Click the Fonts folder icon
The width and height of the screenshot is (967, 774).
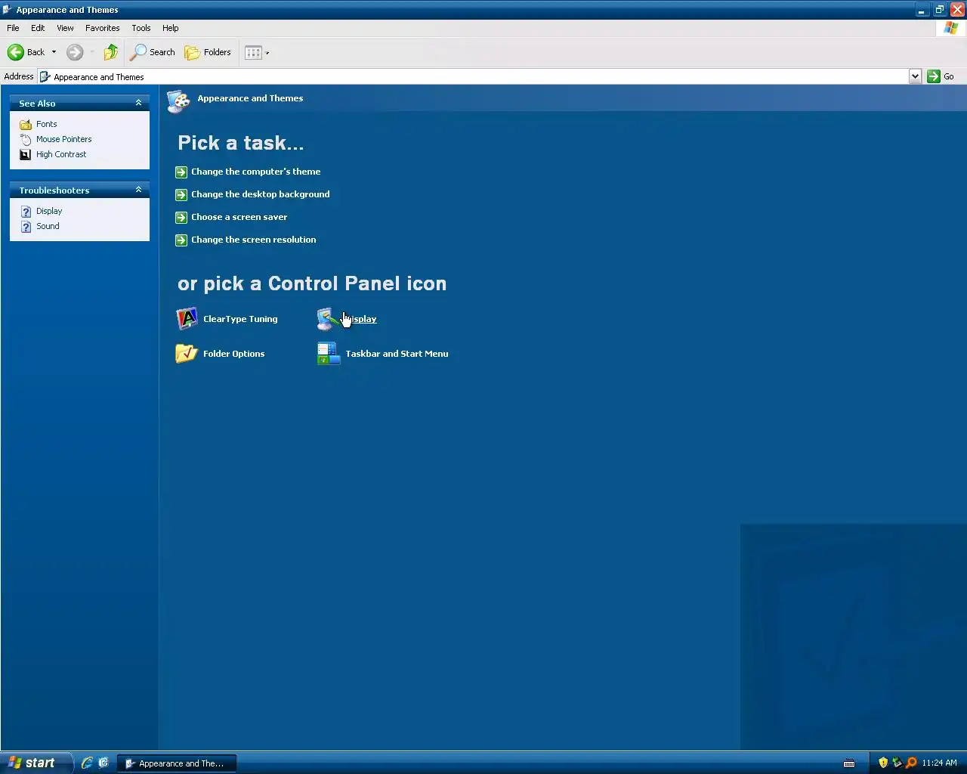point(26,124)
